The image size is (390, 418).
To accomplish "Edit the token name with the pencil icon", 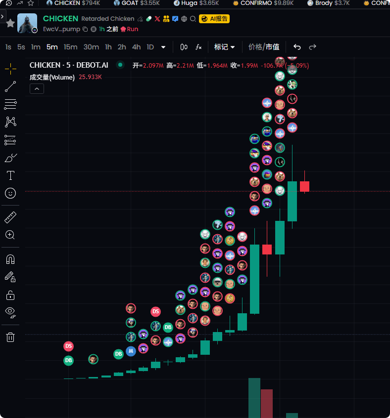I will 140,19.
